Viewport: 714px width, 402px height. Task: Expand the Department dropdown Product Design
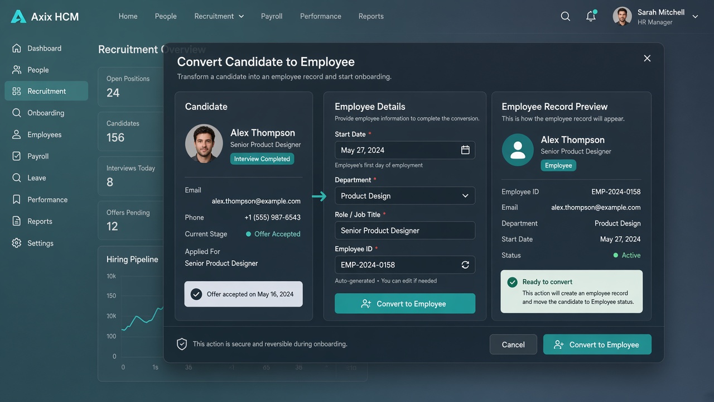405,196
